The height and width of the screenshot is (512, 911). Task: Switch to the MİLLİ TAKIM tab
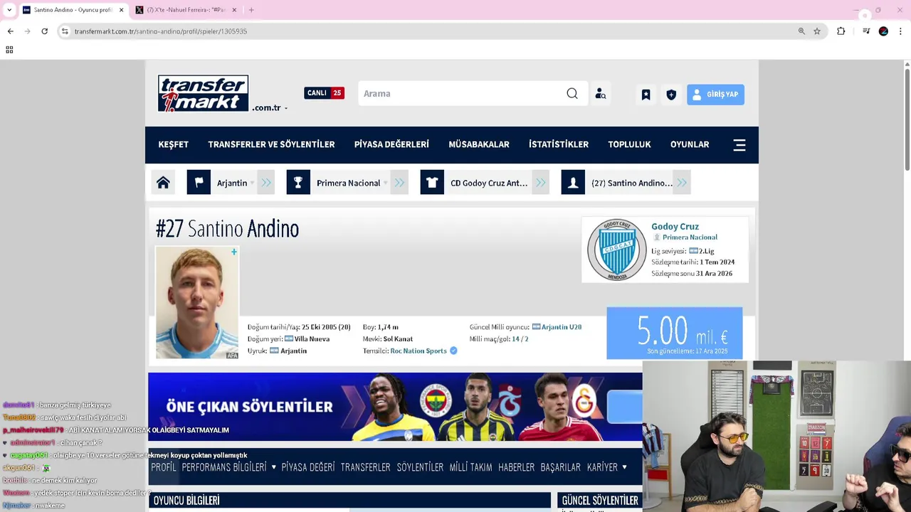470,467
